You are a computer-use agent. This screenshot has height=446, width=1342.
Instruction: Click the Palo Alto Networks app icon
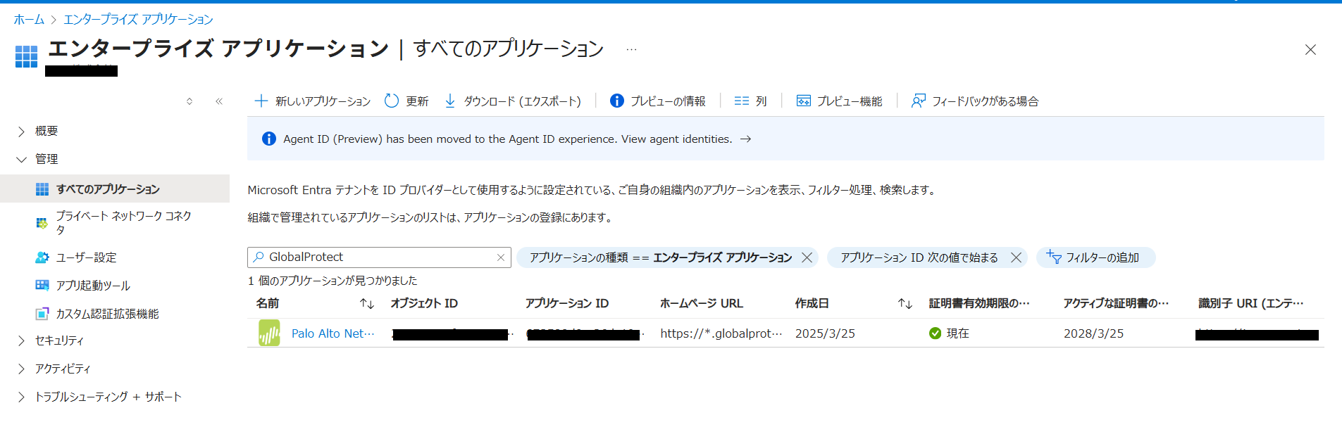click(269, 333)
